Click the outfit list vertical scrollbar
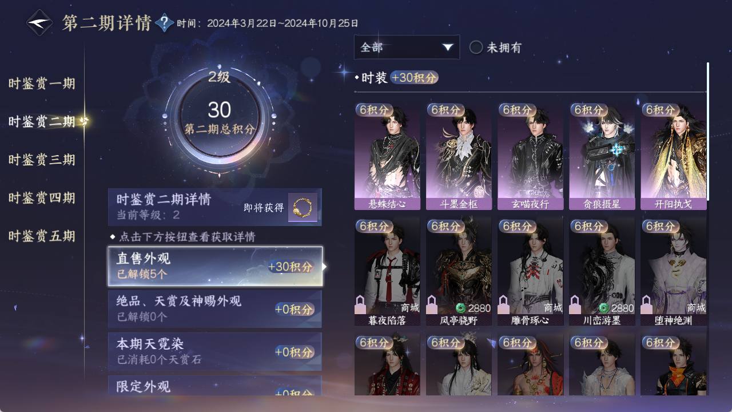 (x=708, y=132)
